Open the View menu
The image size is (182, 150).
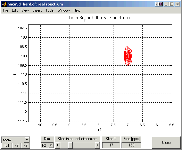pyautogui.click(x=25, y=10)
